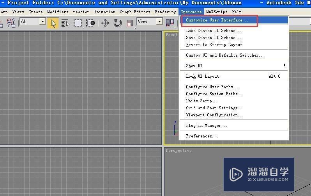Open Configure User Paths
The height and width of the screenshot is (196, 311).
pyautogui.click(x=234, y=87)
